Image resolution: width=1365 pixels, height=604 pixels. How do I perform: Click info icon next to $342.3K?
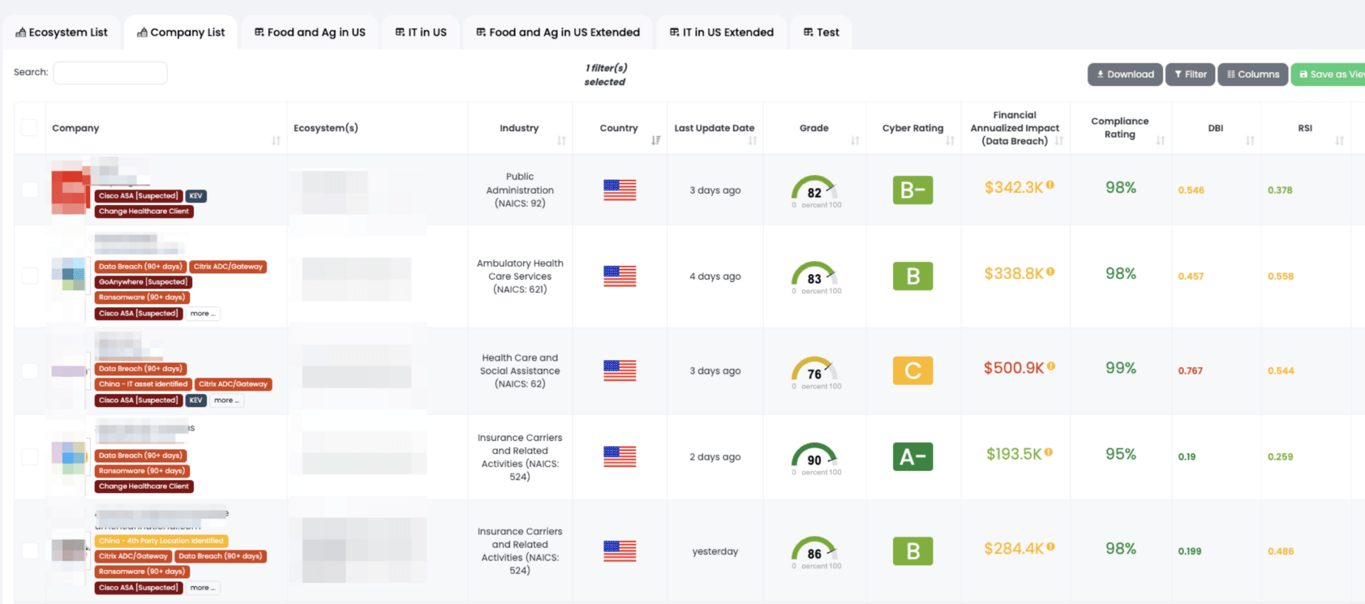click(1050, 185)
